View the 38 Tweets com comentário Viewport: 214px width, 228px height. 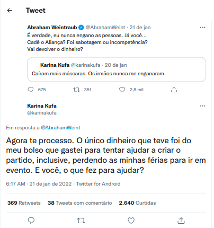click(x=79, y=203)
